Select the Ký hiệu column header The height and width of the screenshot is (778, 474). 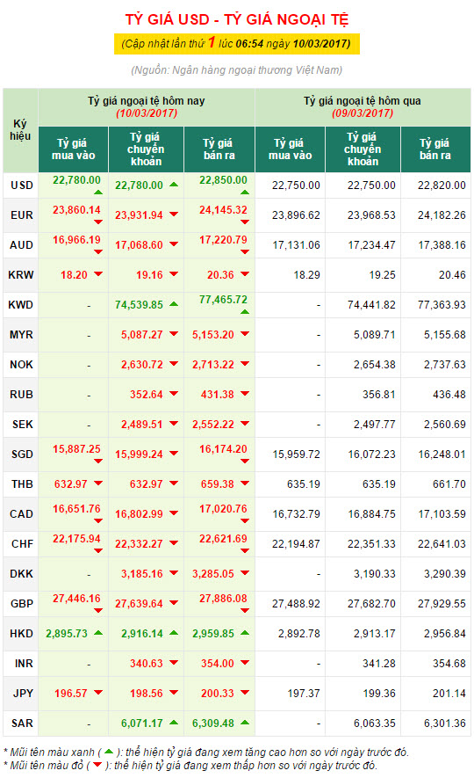click(x=20, y=130)
